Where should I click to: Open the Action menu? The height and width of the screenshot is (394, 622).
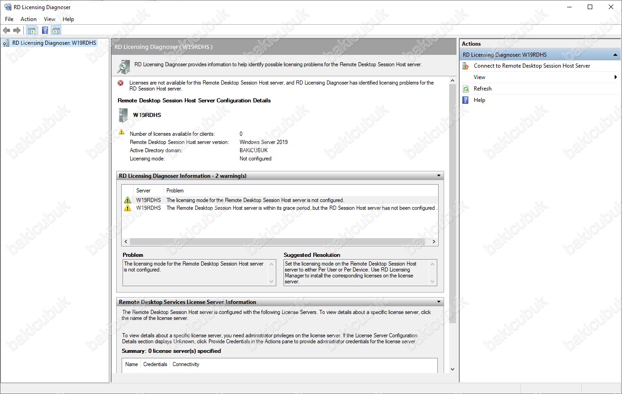click(28, 19)
